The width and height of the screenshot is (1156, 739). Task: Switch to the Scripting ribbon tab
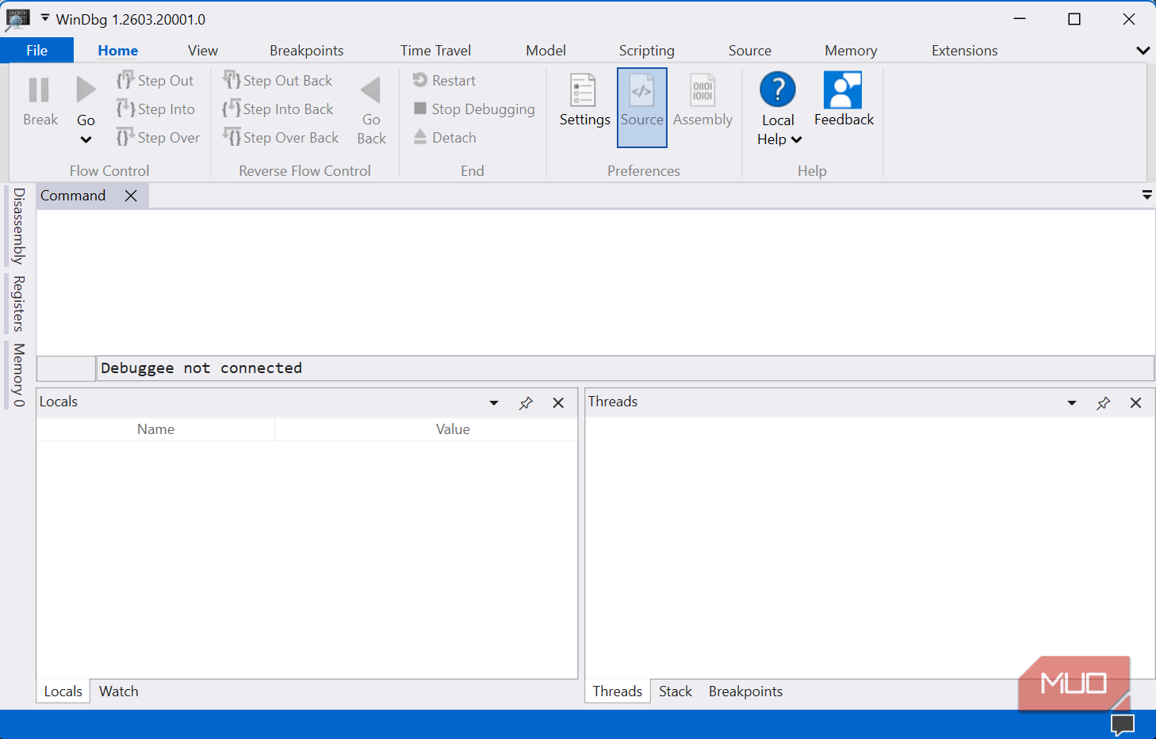point(647,50)
